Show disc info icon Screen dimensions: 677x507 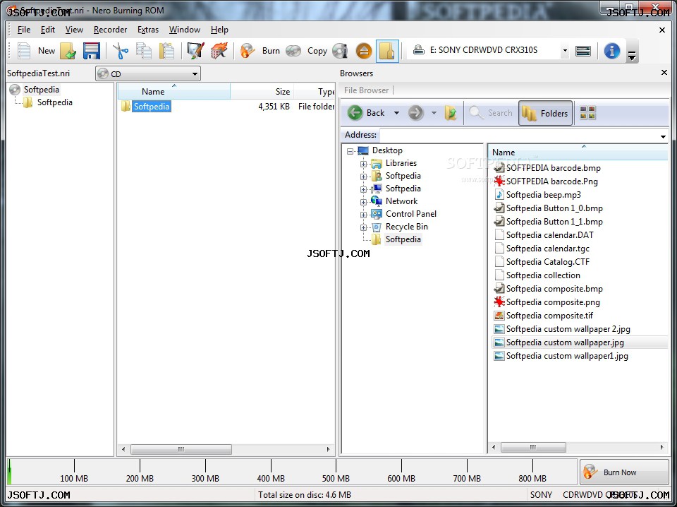[340, 51]
